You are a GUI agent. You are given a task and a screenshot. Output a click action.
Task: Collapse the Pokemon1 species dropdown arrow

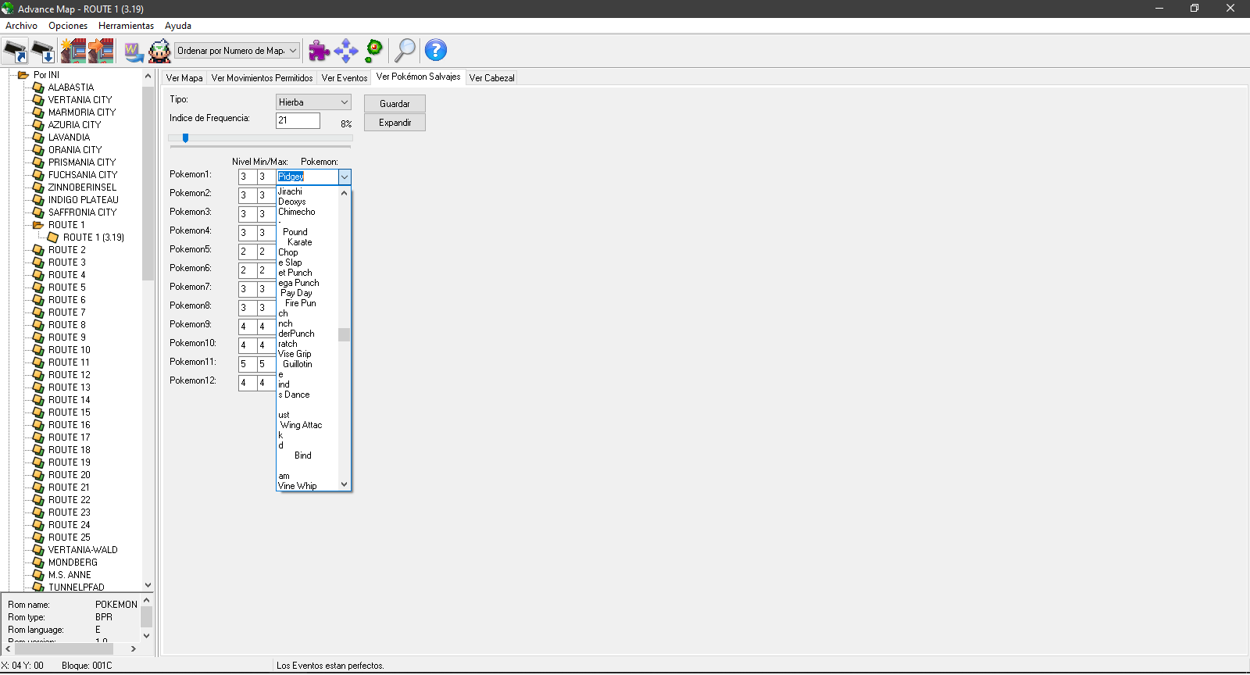pos(344,177)
